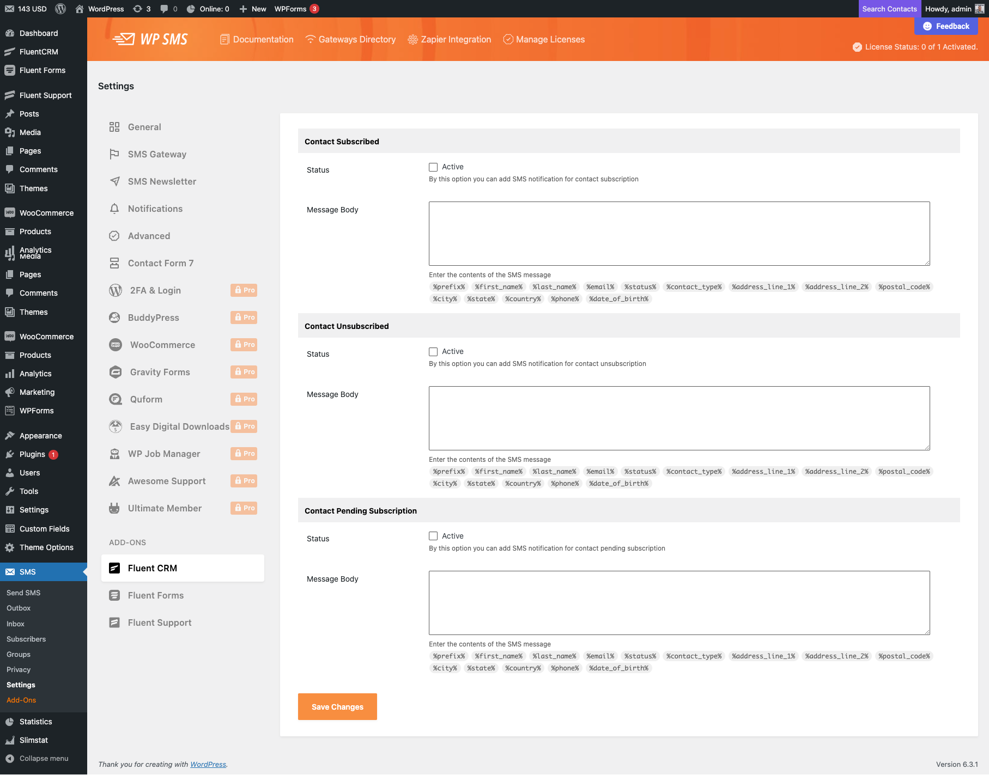This screenshot has height=775, width=989.
Task: Click the Feedback button
Action: [x=946, y=26]
